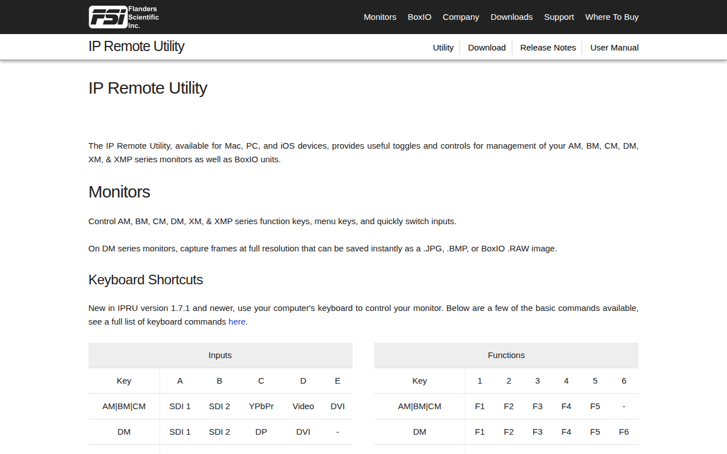Viewport: 727px width, 454px height.
Task: Select the F6 cell in DM row
Action: (x=624, y=432)
